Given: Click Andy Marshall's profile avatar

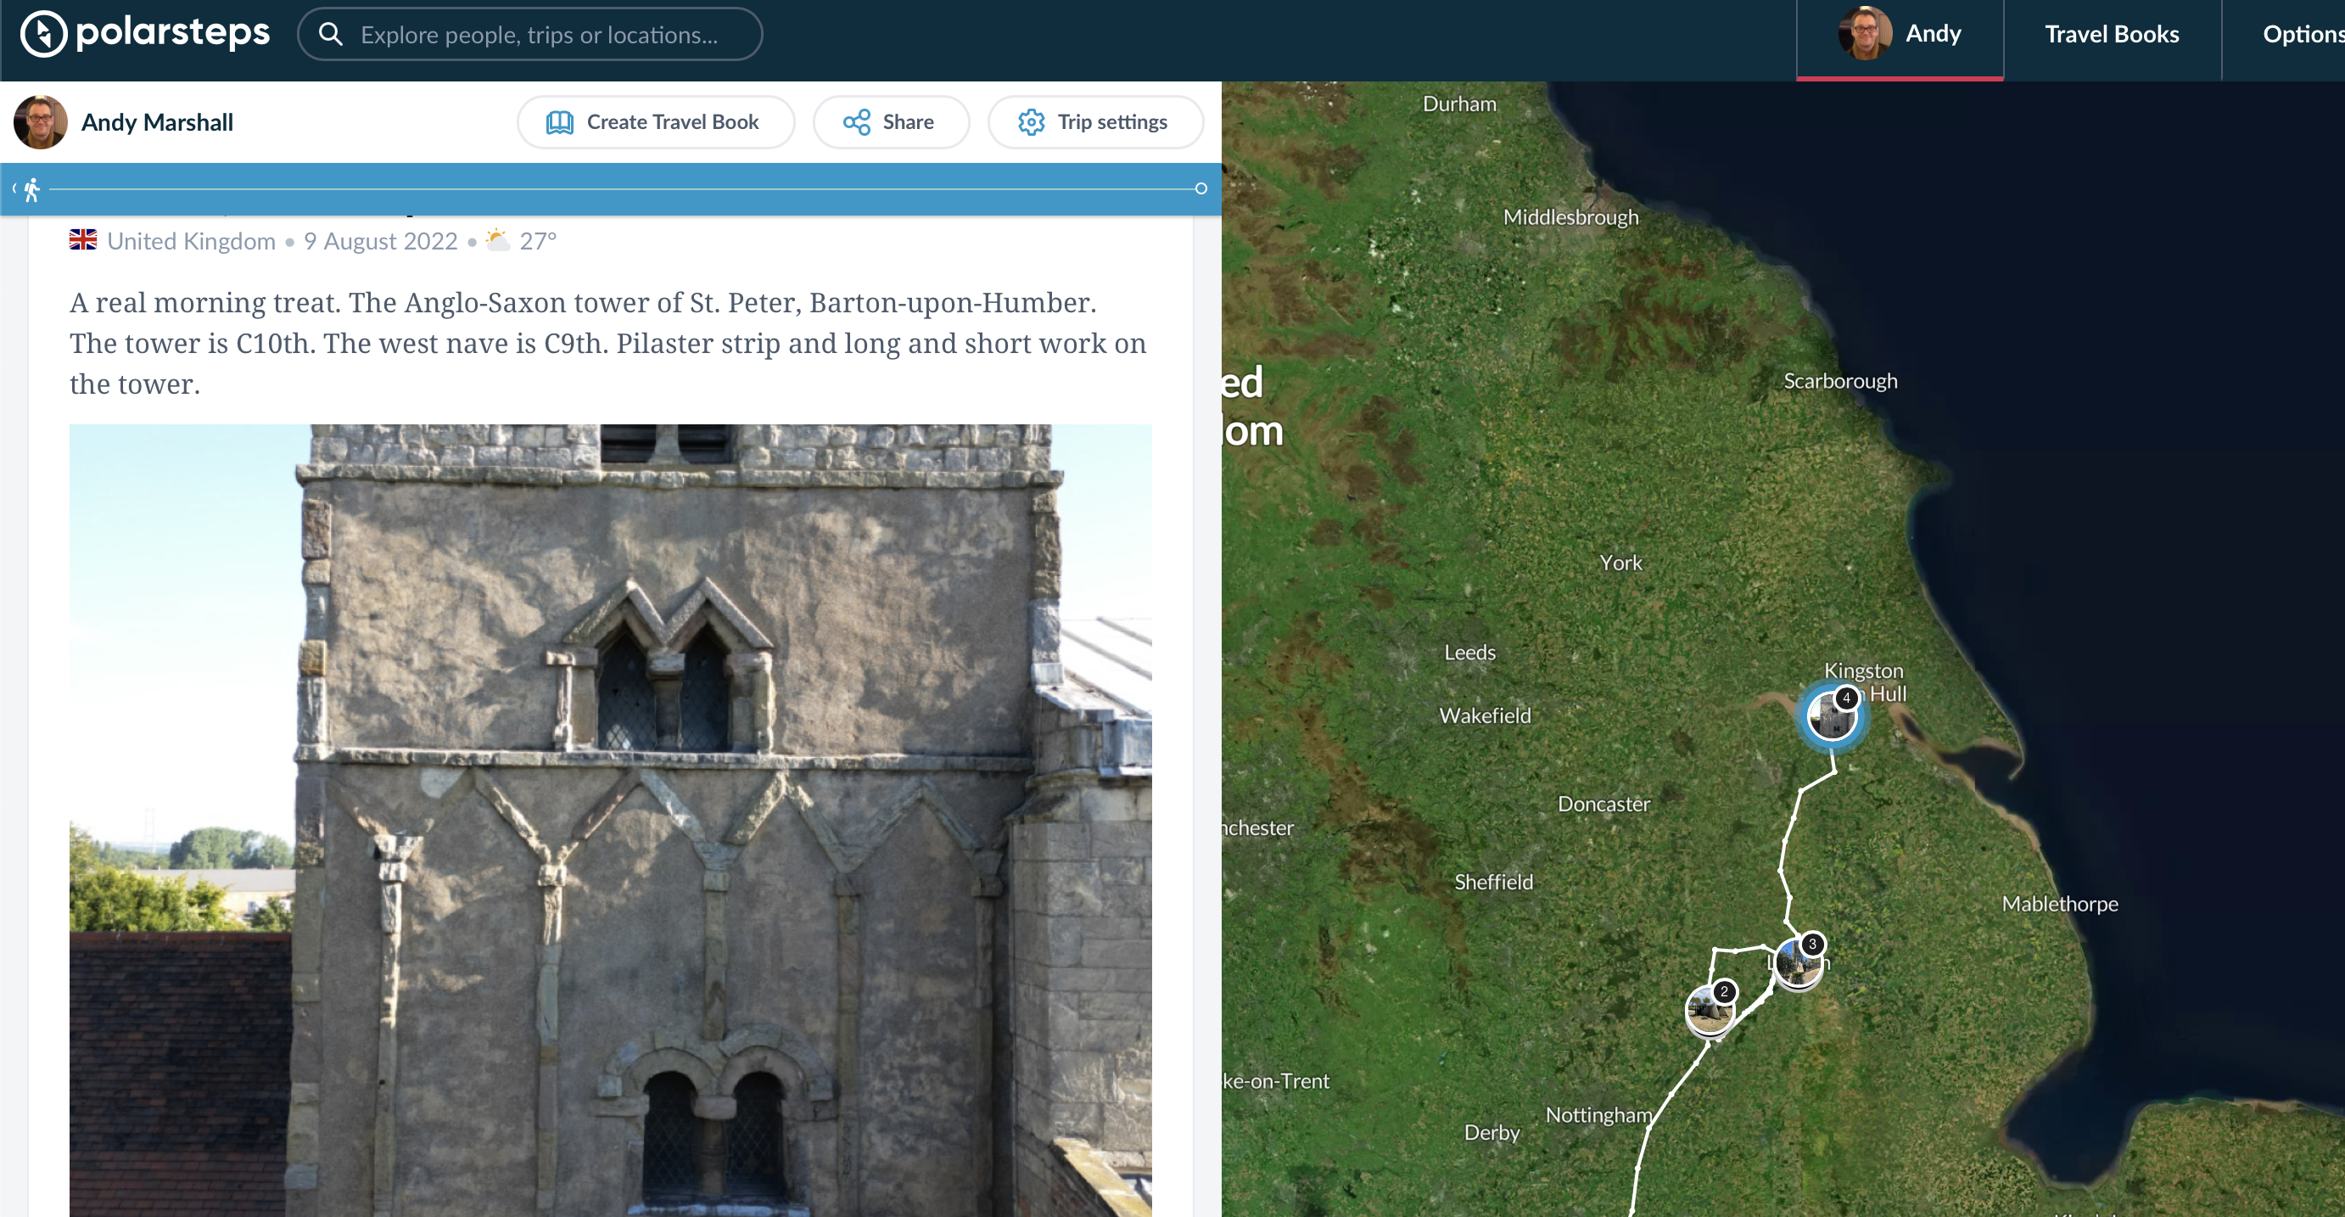Looking at the screenshot, I should (x=40, y=122).
